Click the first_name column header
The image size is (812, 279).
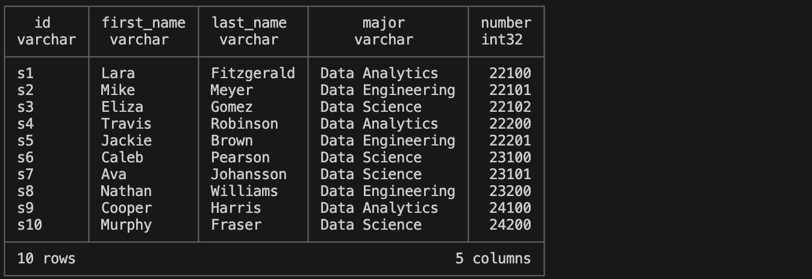pos(143,23)
